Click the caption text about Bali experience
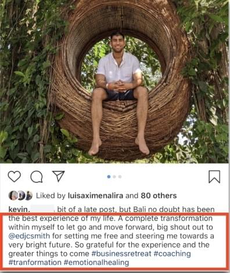This screenshot has width=230, height=273. (x=112, y=236)
